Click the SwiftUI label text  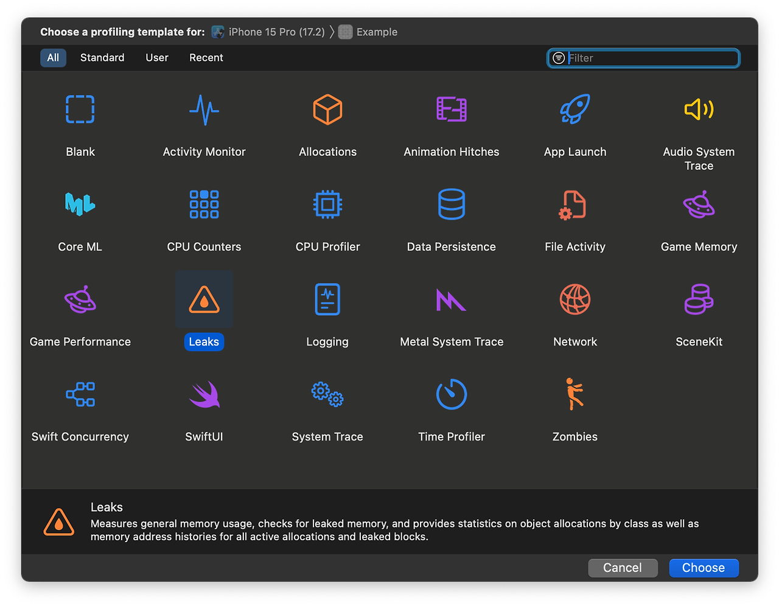coord(204,437)
